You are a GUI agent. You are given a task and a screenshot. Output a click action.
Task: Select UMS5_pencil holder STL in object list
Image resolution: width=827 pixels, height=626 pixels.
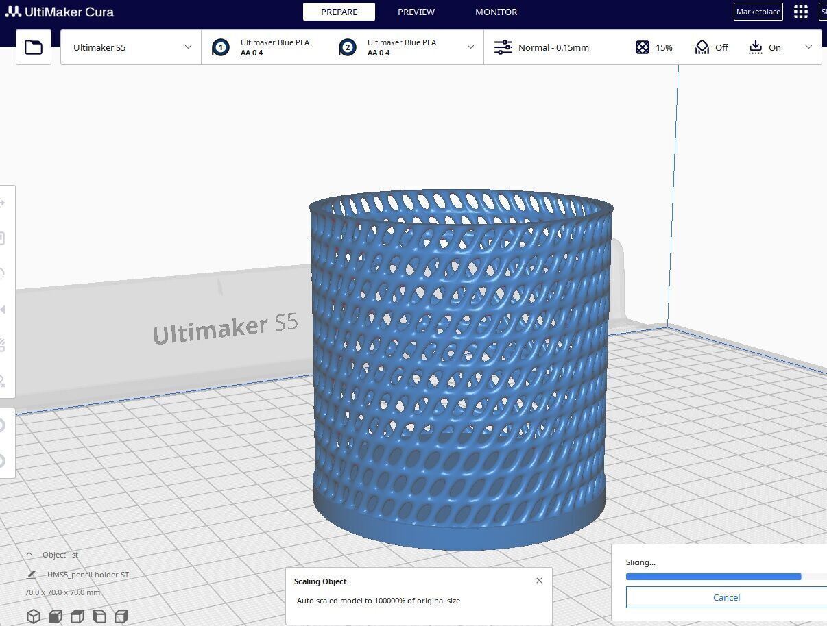tap(90, 575)
